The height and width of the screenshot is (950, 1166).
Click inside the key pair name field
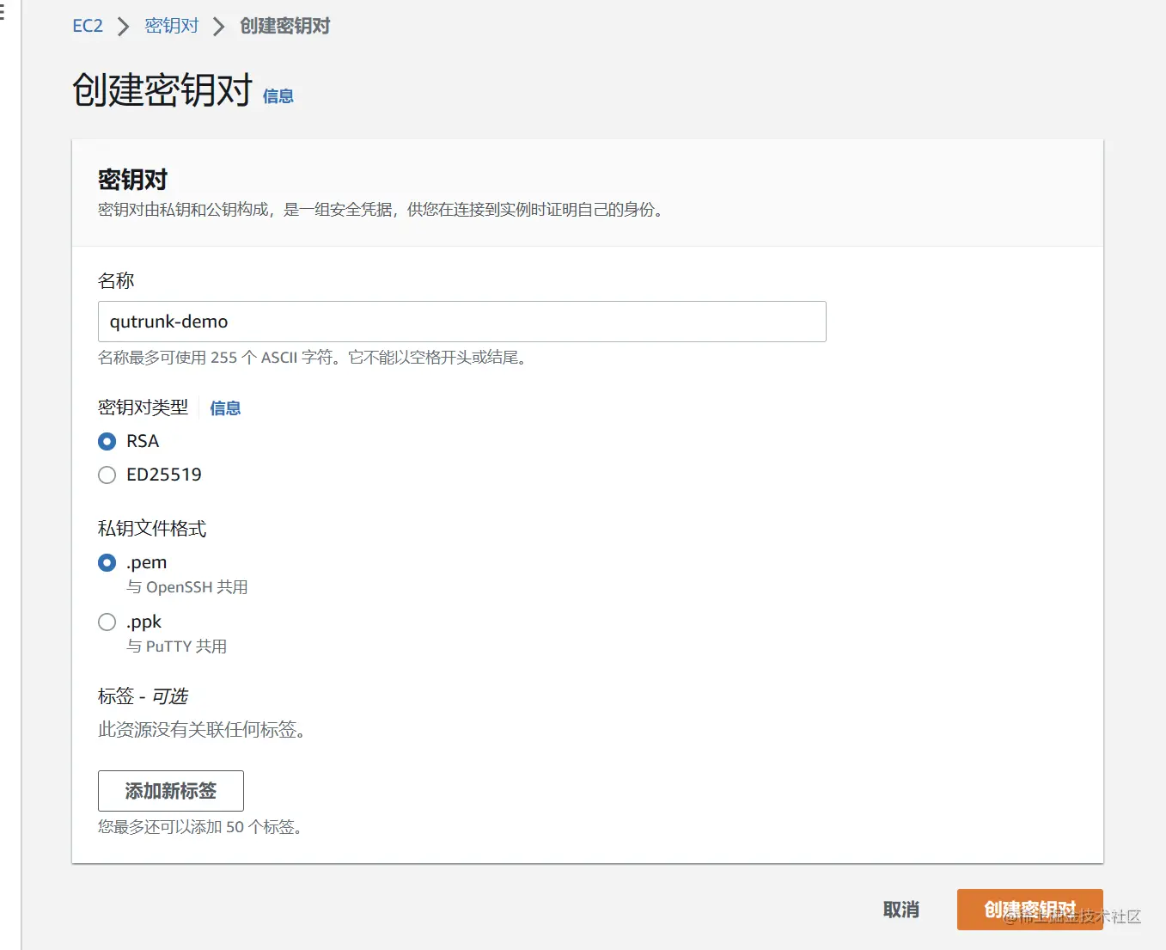tap(462, 322)
